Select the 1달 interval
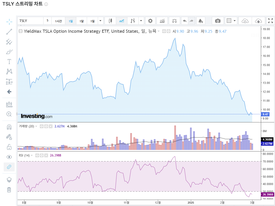 point(82,21)
